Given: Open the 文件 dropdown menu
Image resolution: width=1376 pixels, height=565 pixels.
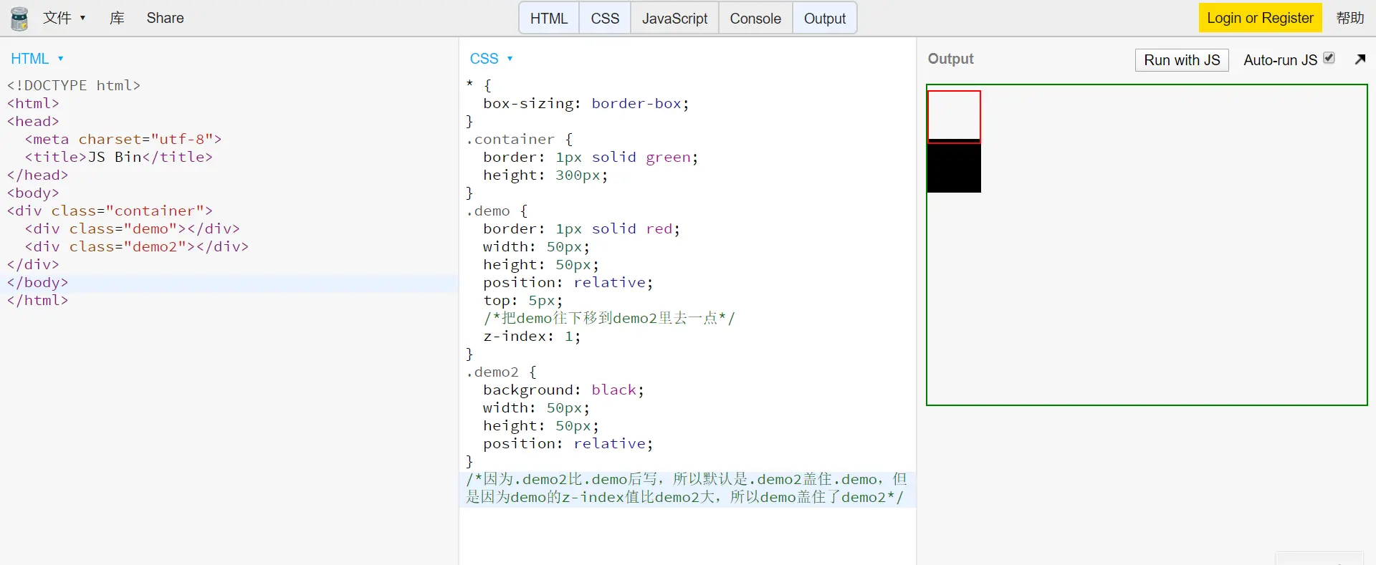Looking at the screenshot, I should coord(64,18).
